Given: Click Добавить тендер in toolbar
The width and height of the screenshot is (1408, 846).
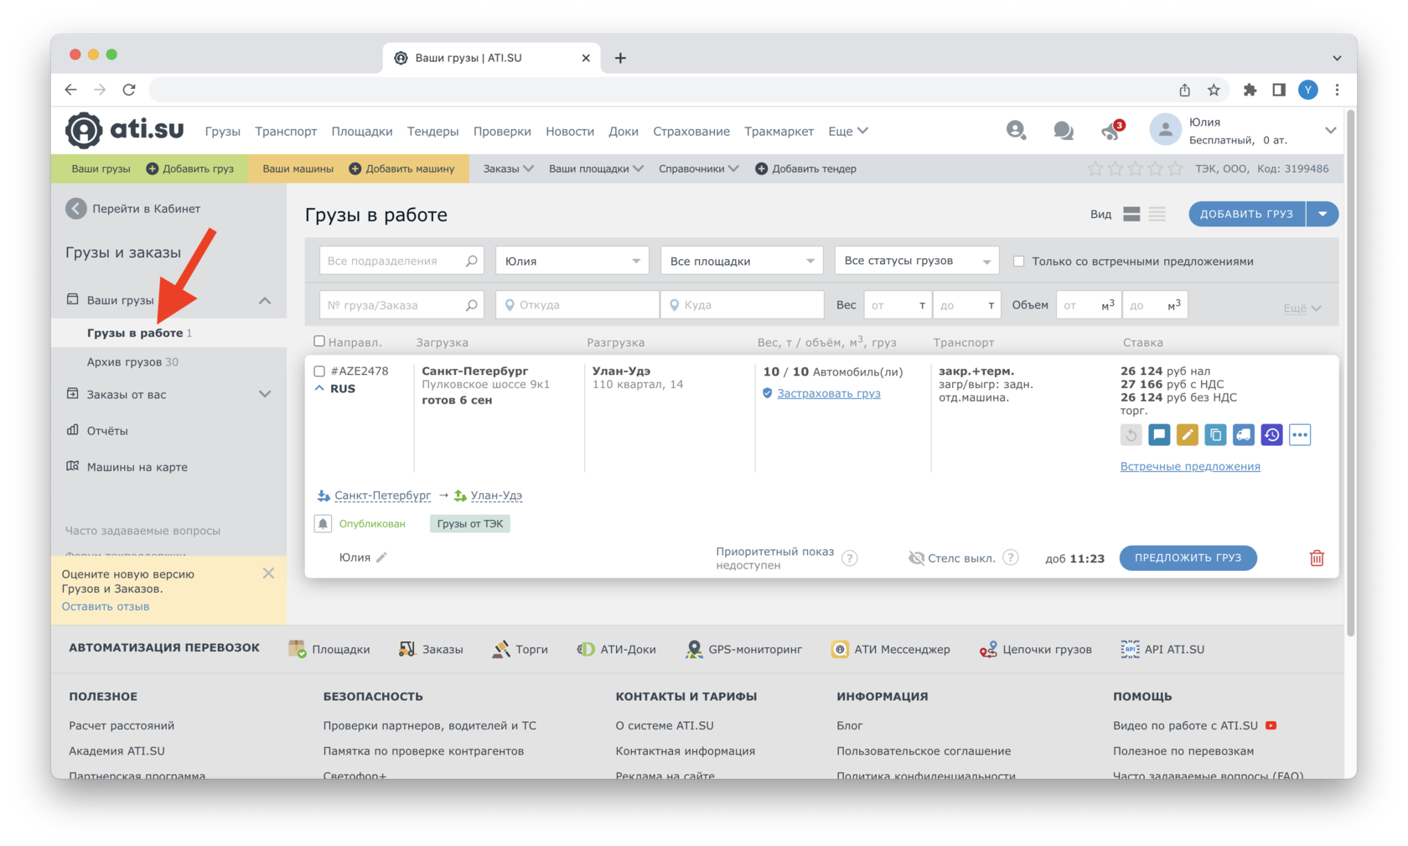Looking at the screenshot, I should click(806, 169).
